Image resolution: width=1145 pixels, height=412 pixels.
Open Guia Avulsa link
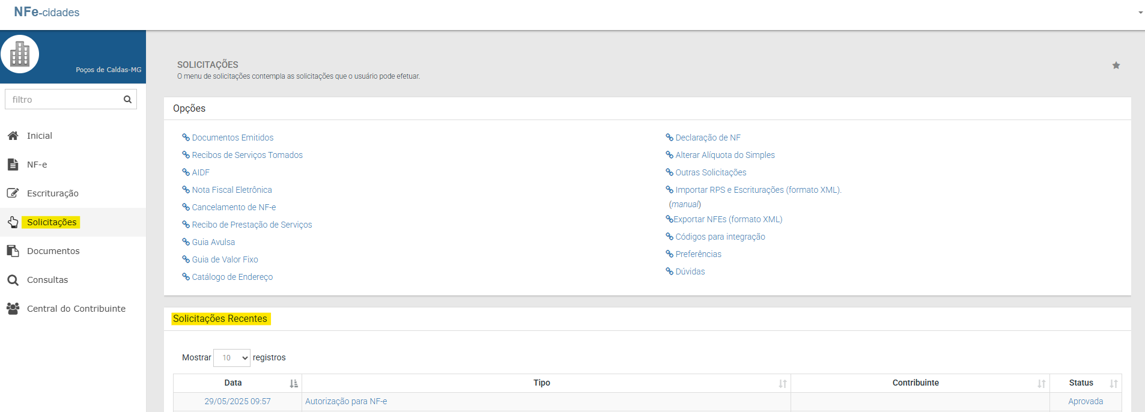[213, 242]
